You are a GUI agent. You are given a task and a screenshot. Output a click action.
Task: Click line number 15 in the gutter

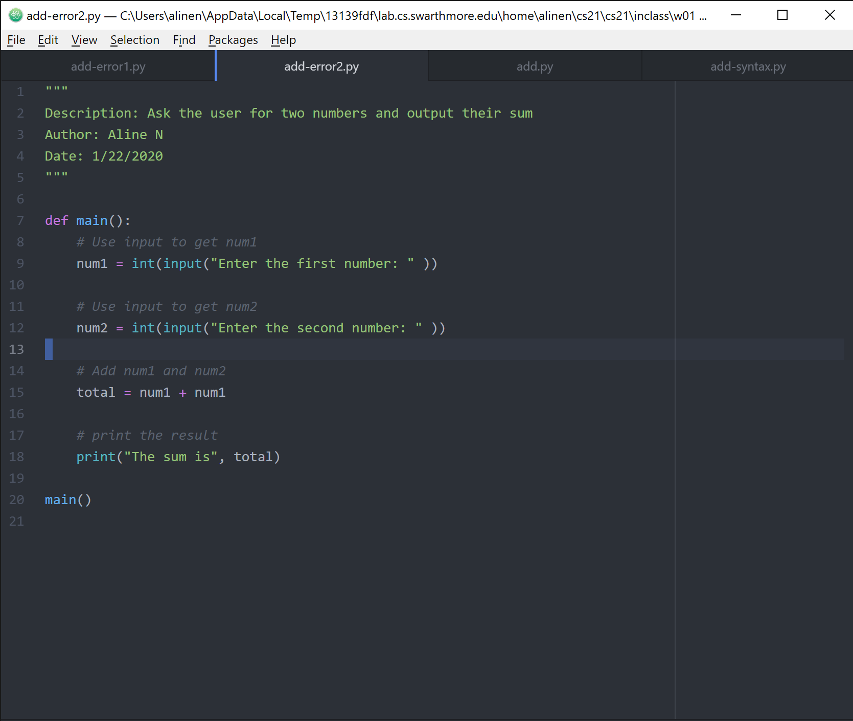(16, 393)
